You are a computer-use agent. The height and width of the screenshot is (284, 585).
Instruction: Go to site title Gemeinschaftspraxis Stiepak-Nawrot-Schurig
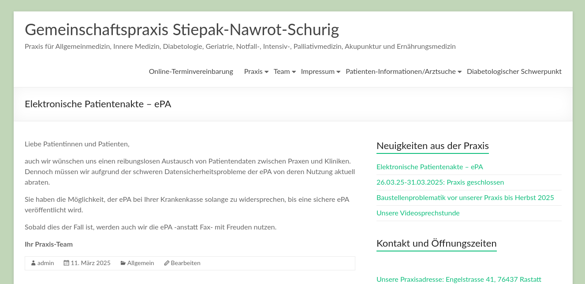(x=182, y=30)
